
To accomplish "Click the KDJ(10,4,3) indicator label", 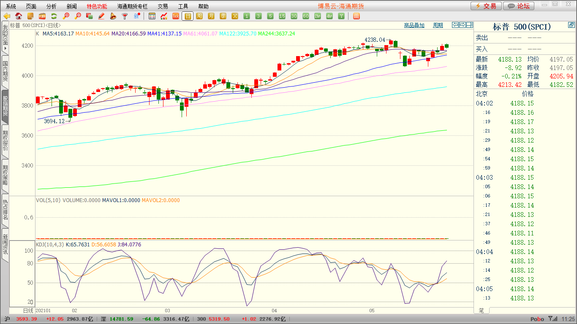I will point(50,245).
